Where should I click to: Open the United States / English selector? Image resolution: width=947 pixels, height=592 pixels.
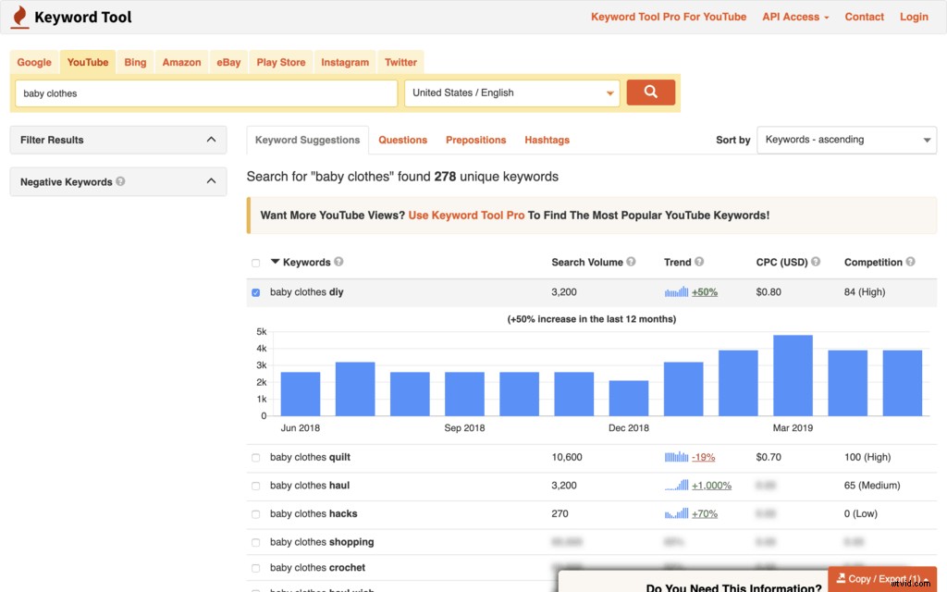pos(511,92)
